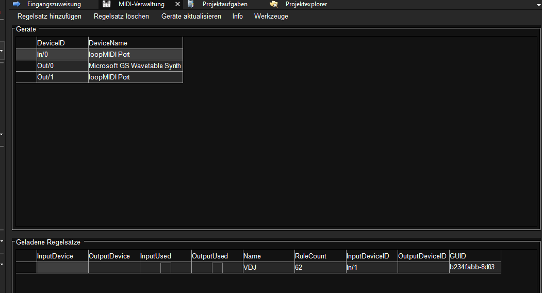This screenshot has height=293, width=542.
Task: Click the Eingangszuweisung tab arrow icon
Action: click(x=17, y=4)
